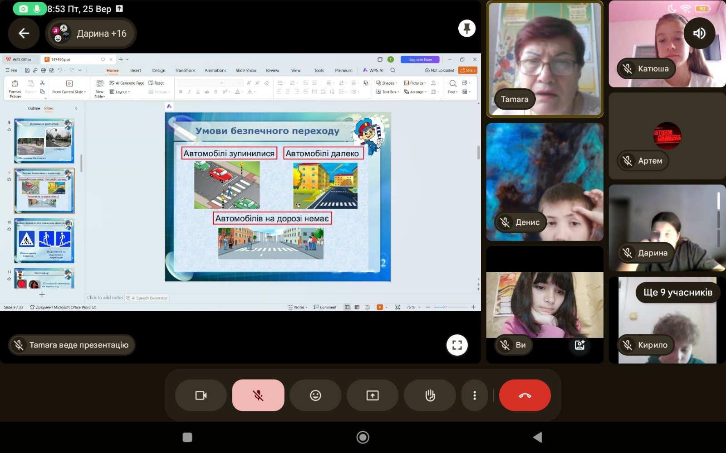Open the Insert ribbon tab
Viewport: 726px width, 453px height.
135,71
